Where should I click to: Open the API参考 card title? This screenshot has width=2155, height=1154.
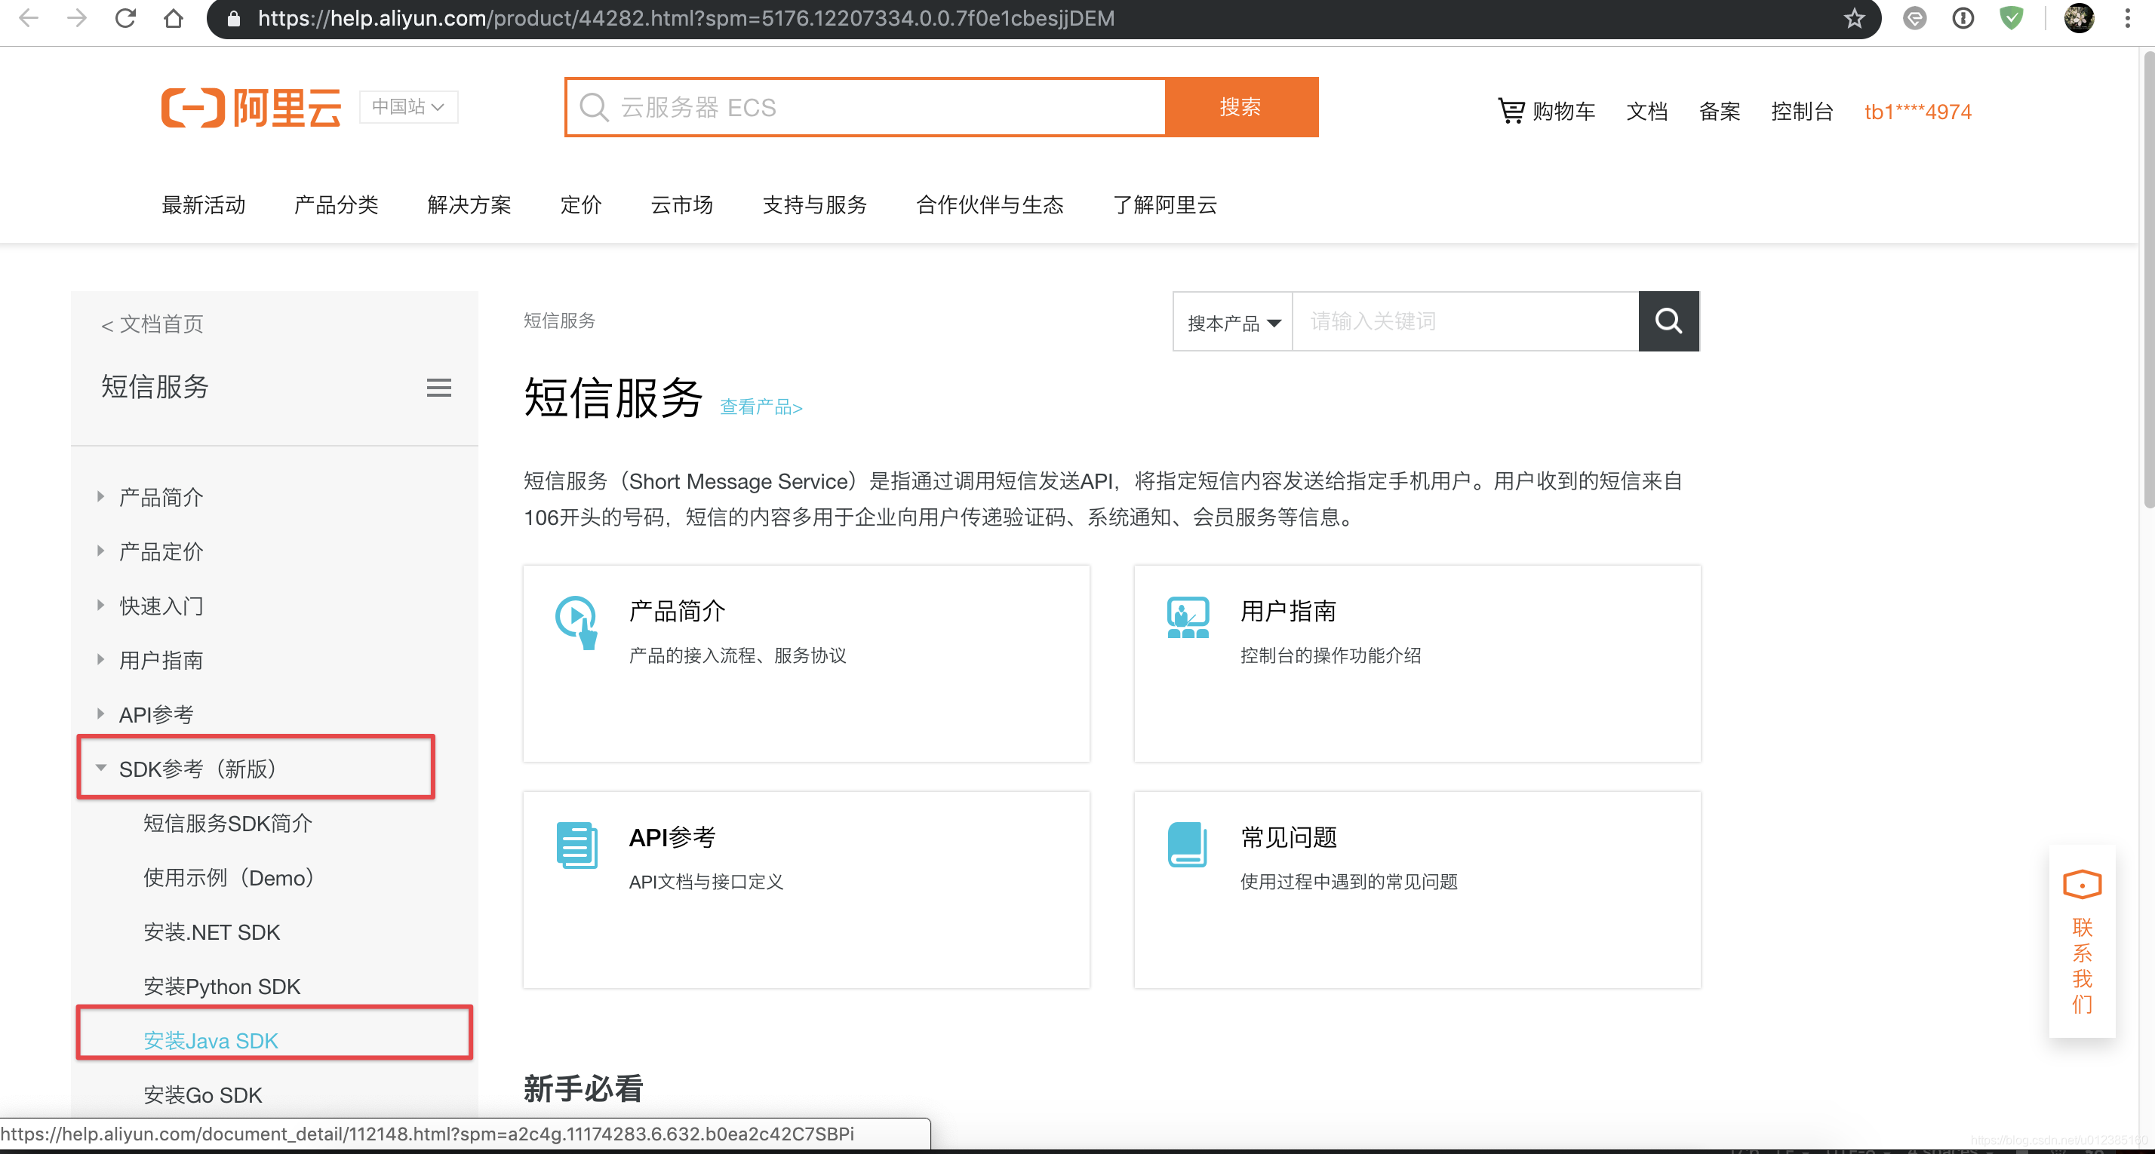[x=672, y=837]
